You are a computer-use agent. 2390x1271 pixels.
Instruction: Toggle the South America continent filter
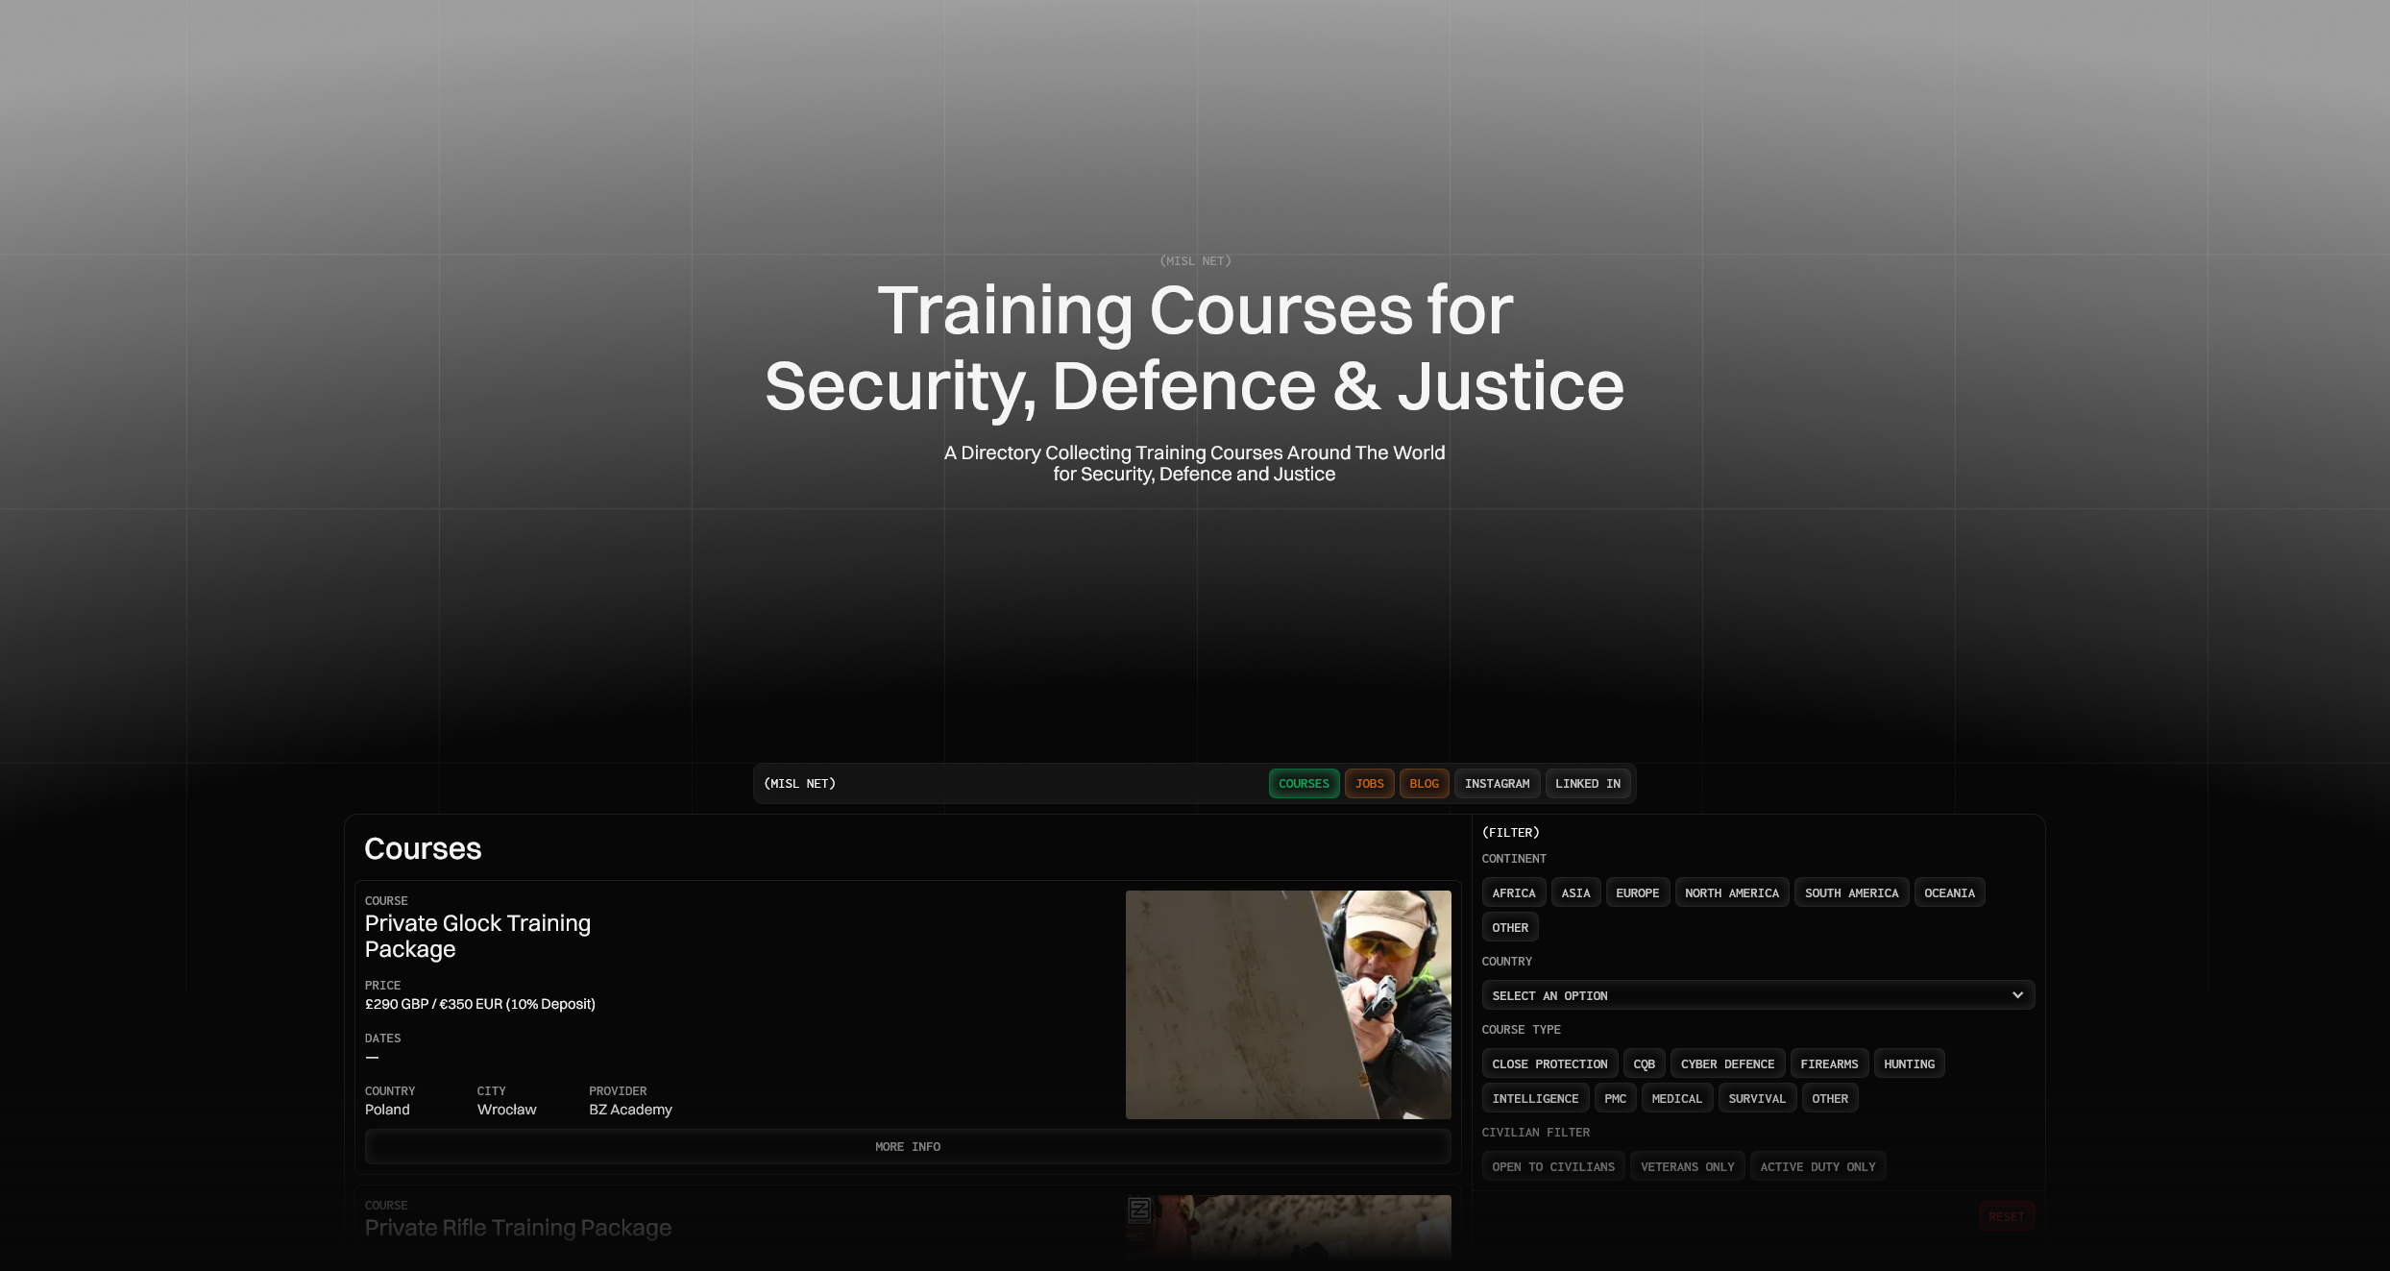(x=1851, y=893)
